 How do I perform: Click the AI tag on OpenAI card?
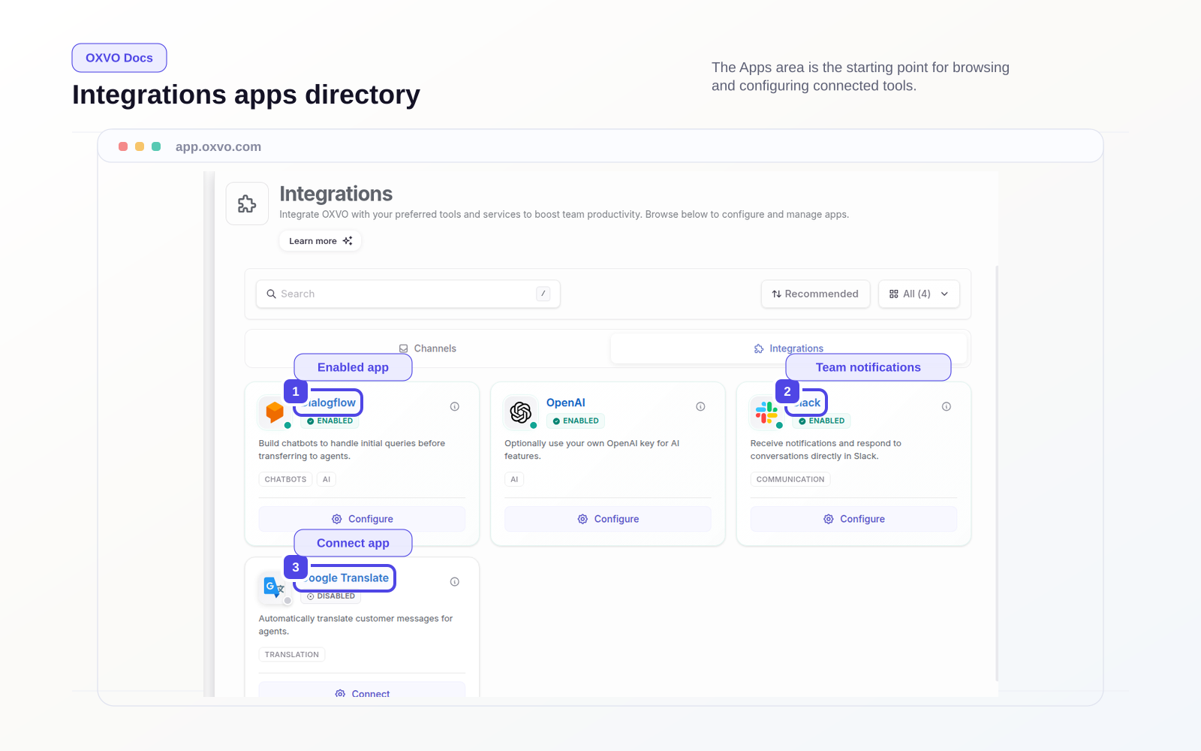(514, 479)
